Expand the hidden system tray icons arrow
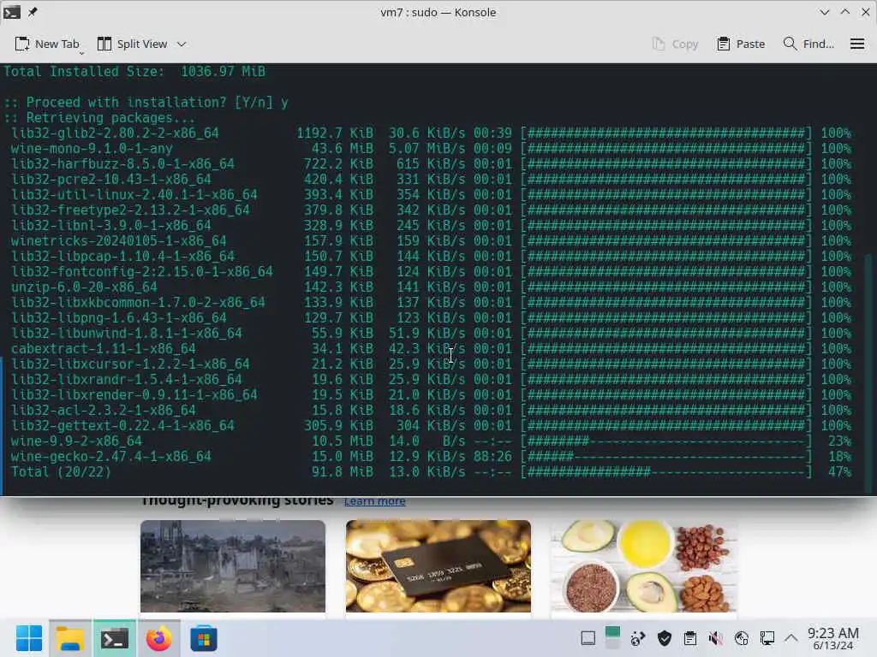Screen dimensions: 877x657 click(790, 638)
